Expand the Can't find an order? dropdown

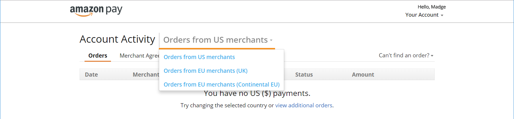click(406, 55)
